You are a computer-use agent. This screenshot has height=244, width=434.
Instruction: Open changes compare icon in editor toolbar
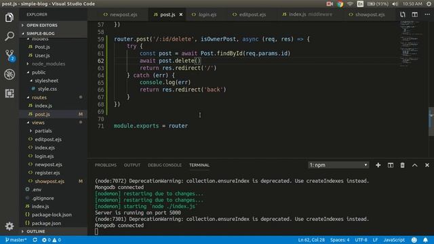[402, 14]
